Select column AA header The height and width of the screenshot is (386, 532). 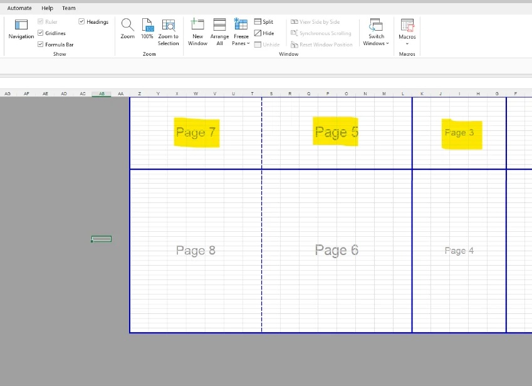pyautogui.click(x=120, y=93)
